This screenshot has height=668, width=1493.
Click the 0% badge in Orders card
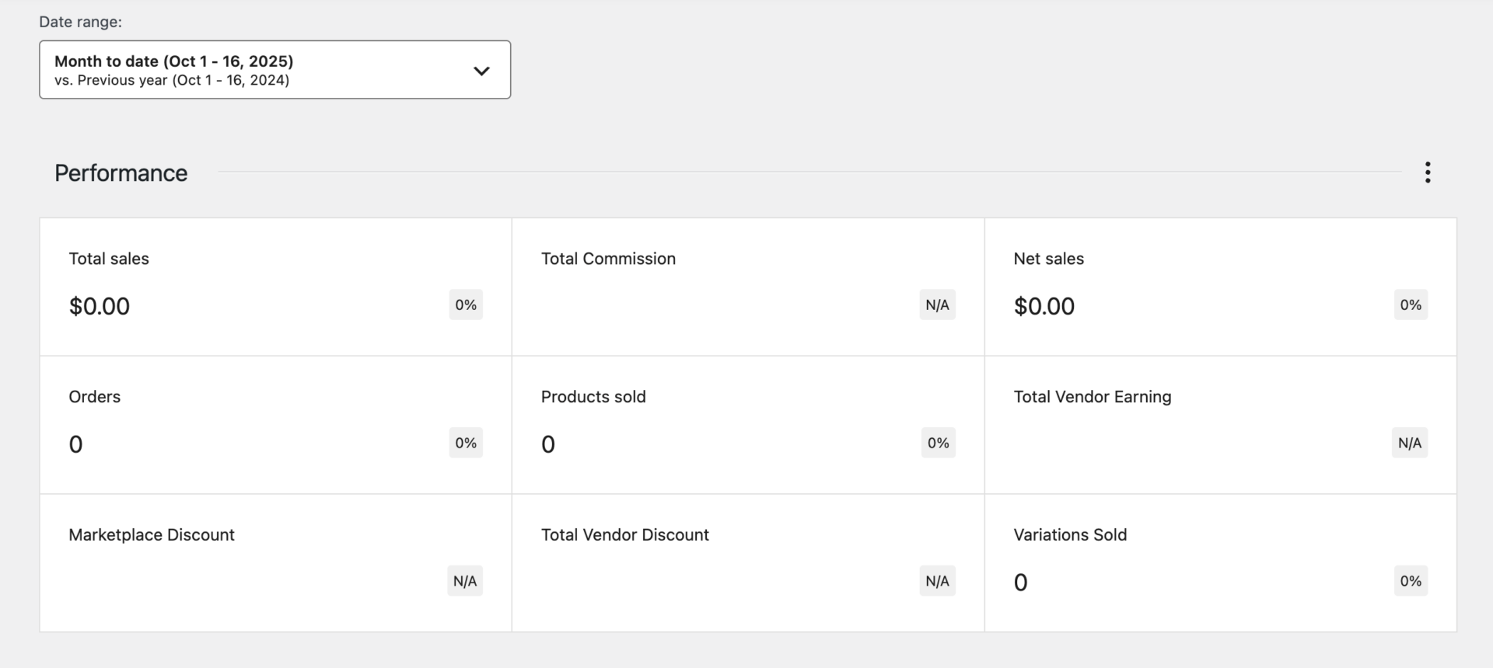point(466,444)
